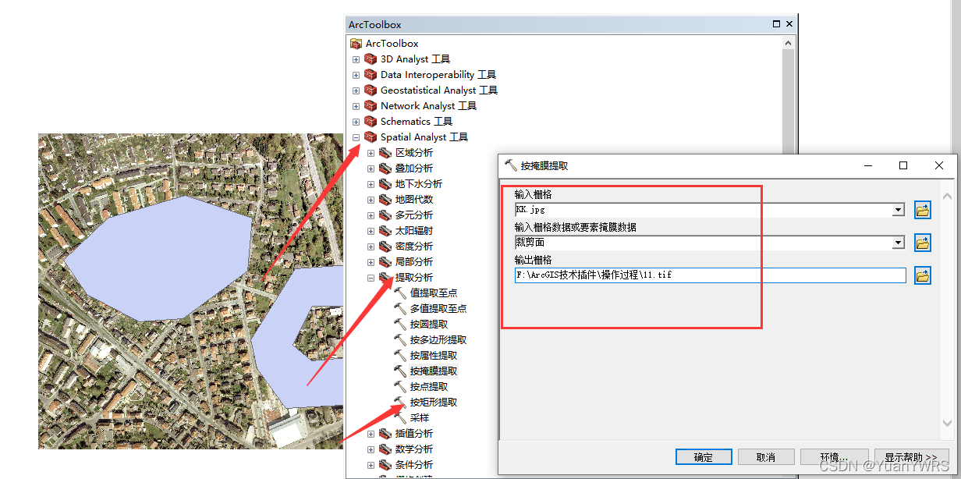Screen dimensions: 961x479
Task: Close the ArcToolbox panel
Action: [789, 24]
